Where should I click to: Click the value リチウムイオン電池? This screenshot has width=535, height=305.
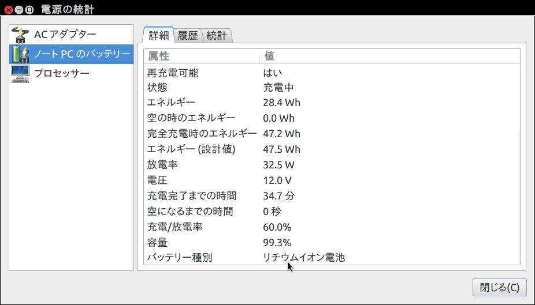tap(304, 257)
